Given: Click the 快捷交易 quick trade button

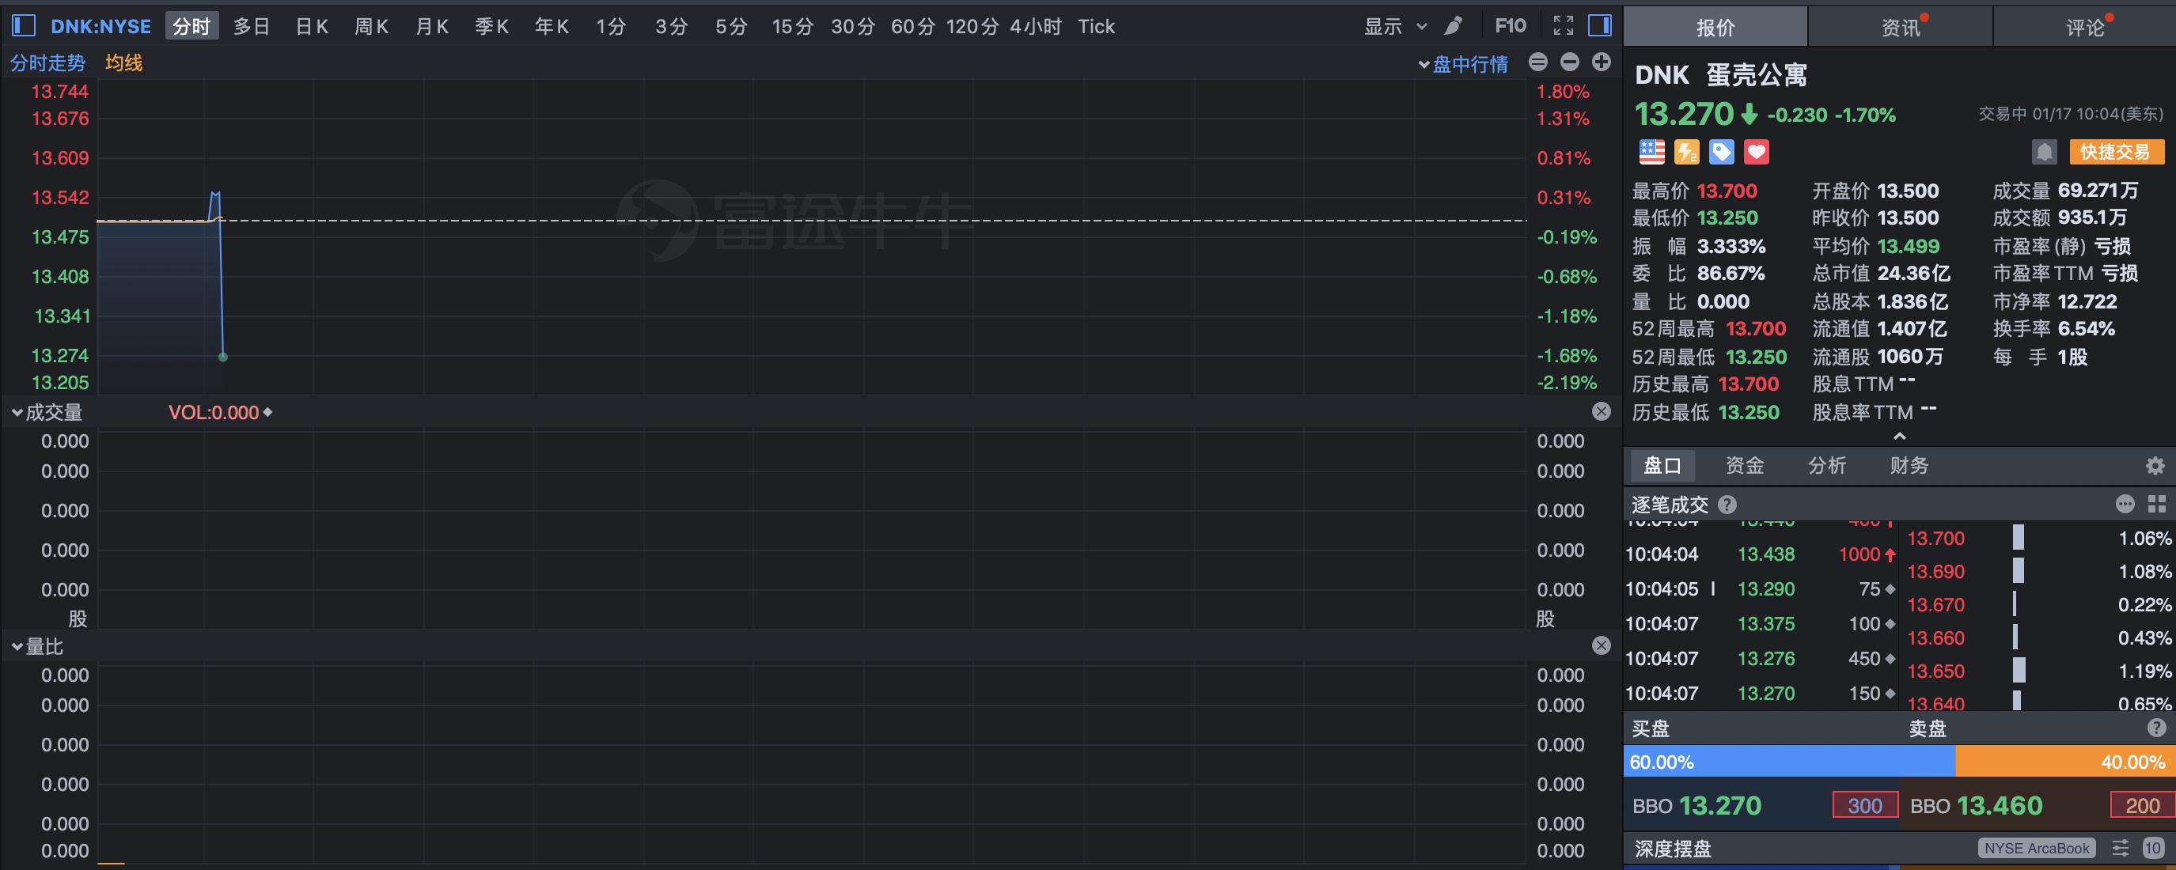Looking at the screenshot, I should 2117,152.
